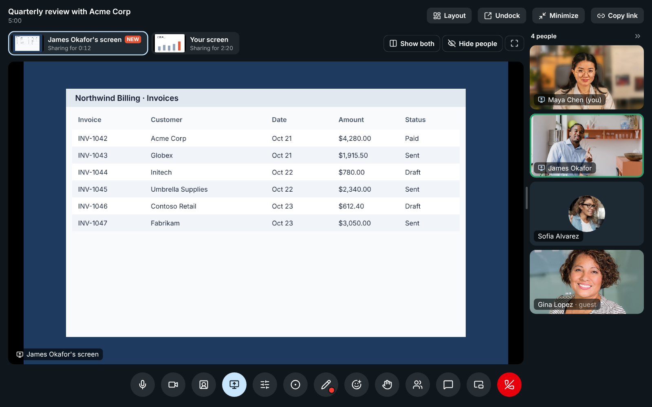The width and height of the screenshot is (652, 407).
Task: Switch to Your screen tab
Action: (x=195, y=43)
